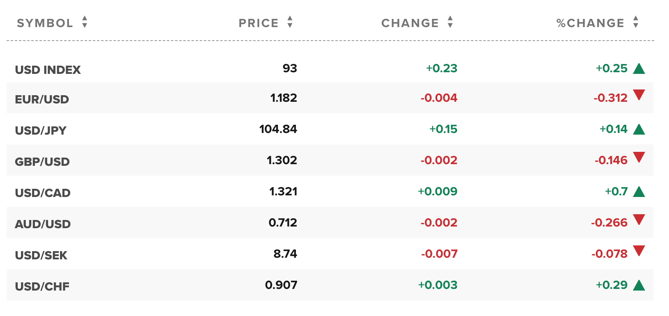The height and width of the screenshot is (316, 669).
Task: Select USD INDEX percent change +0.25
Action: point(612,68)
